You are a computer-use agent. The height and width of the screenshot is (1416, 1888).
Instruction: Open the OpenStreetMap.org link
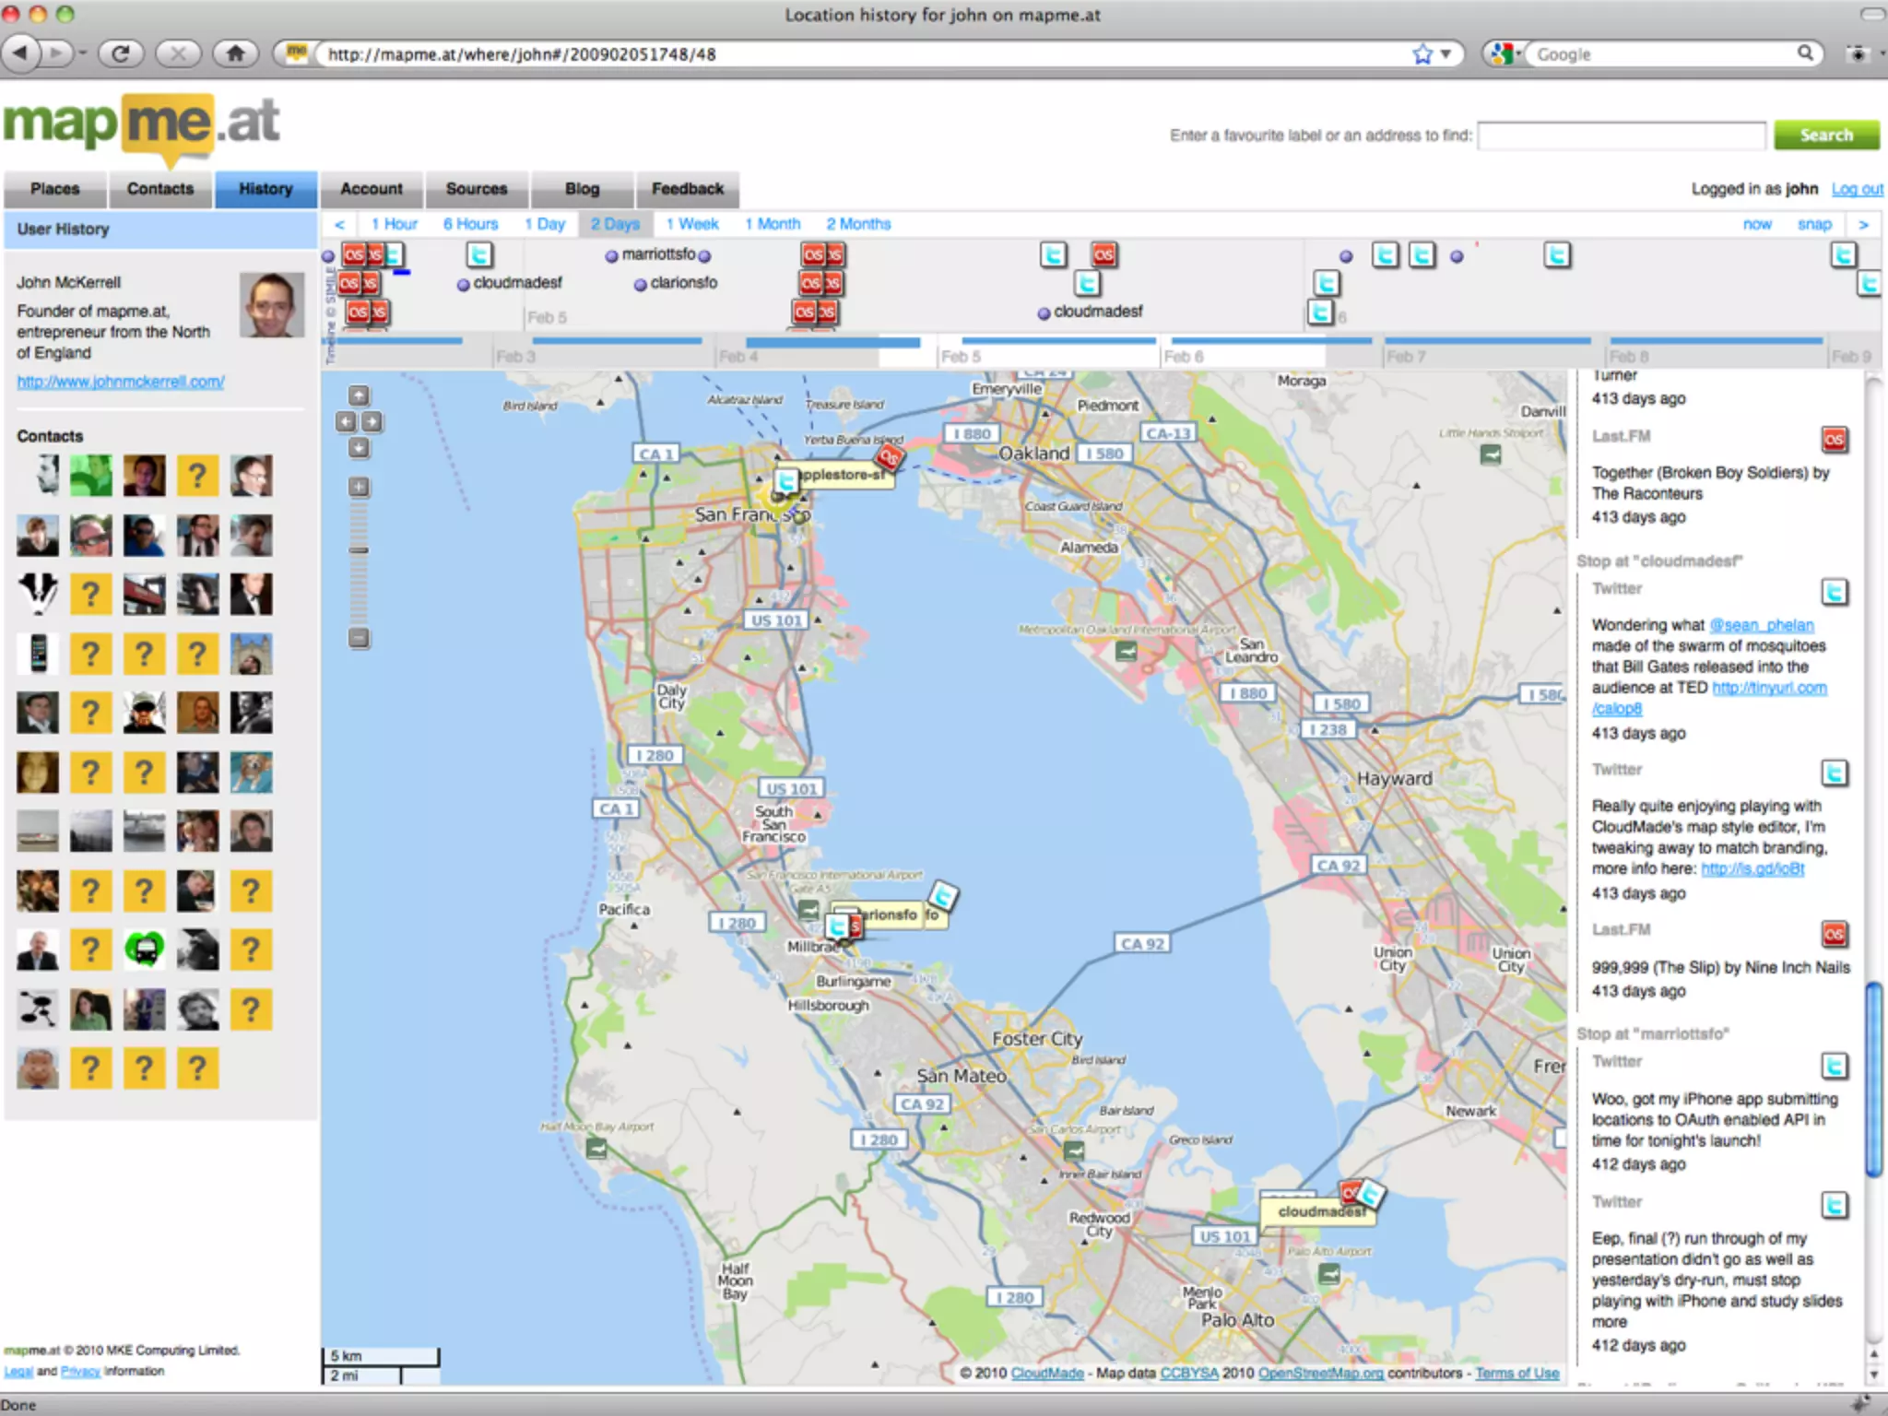pyautogui.click(x=1321, y=1373)
